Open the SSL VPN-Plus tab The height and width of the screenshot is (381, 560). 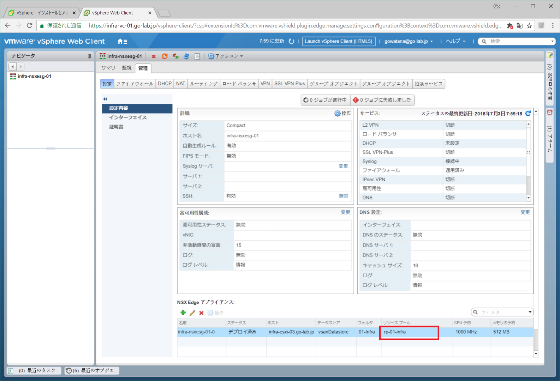pyautogui.click(x=290, y=84)
